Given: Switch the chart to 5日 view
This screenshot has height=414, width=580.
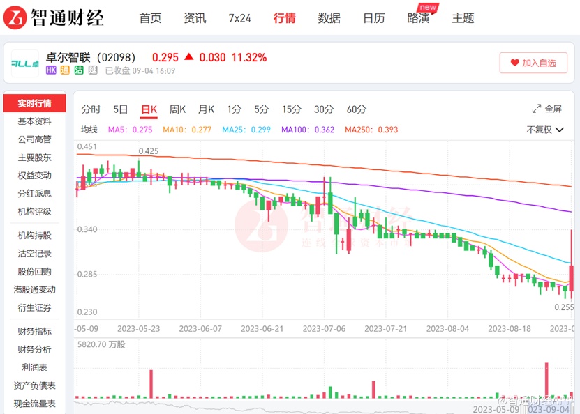Looking at the screenshot, I should [120, 109].
